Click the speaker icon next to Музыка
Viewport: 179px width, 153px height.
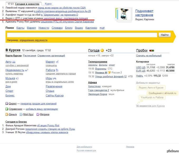(x=17, y=78)
